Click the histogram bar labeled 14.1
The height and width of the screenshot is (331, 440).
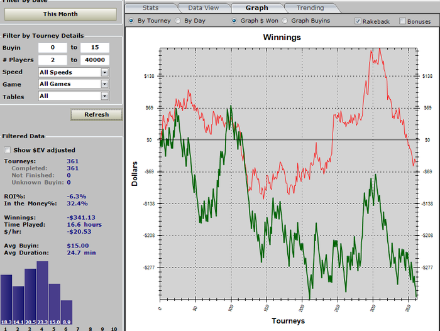tap(18, 305)
